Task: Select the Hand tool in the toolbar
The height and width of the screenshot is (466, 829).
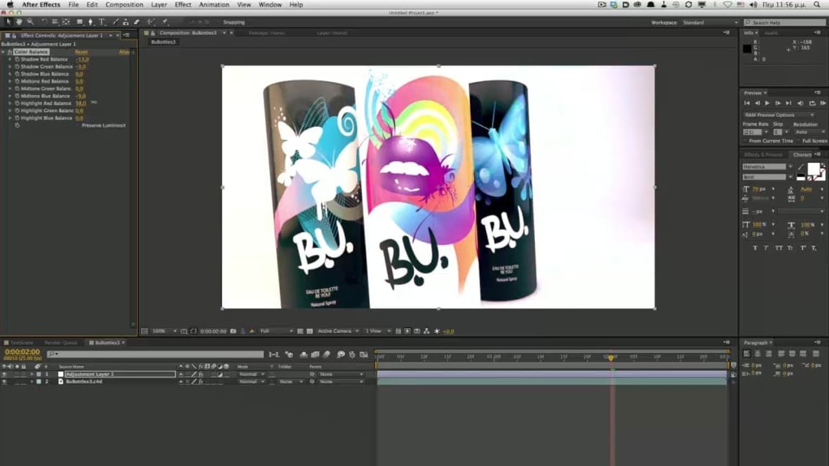Action: 19,22
